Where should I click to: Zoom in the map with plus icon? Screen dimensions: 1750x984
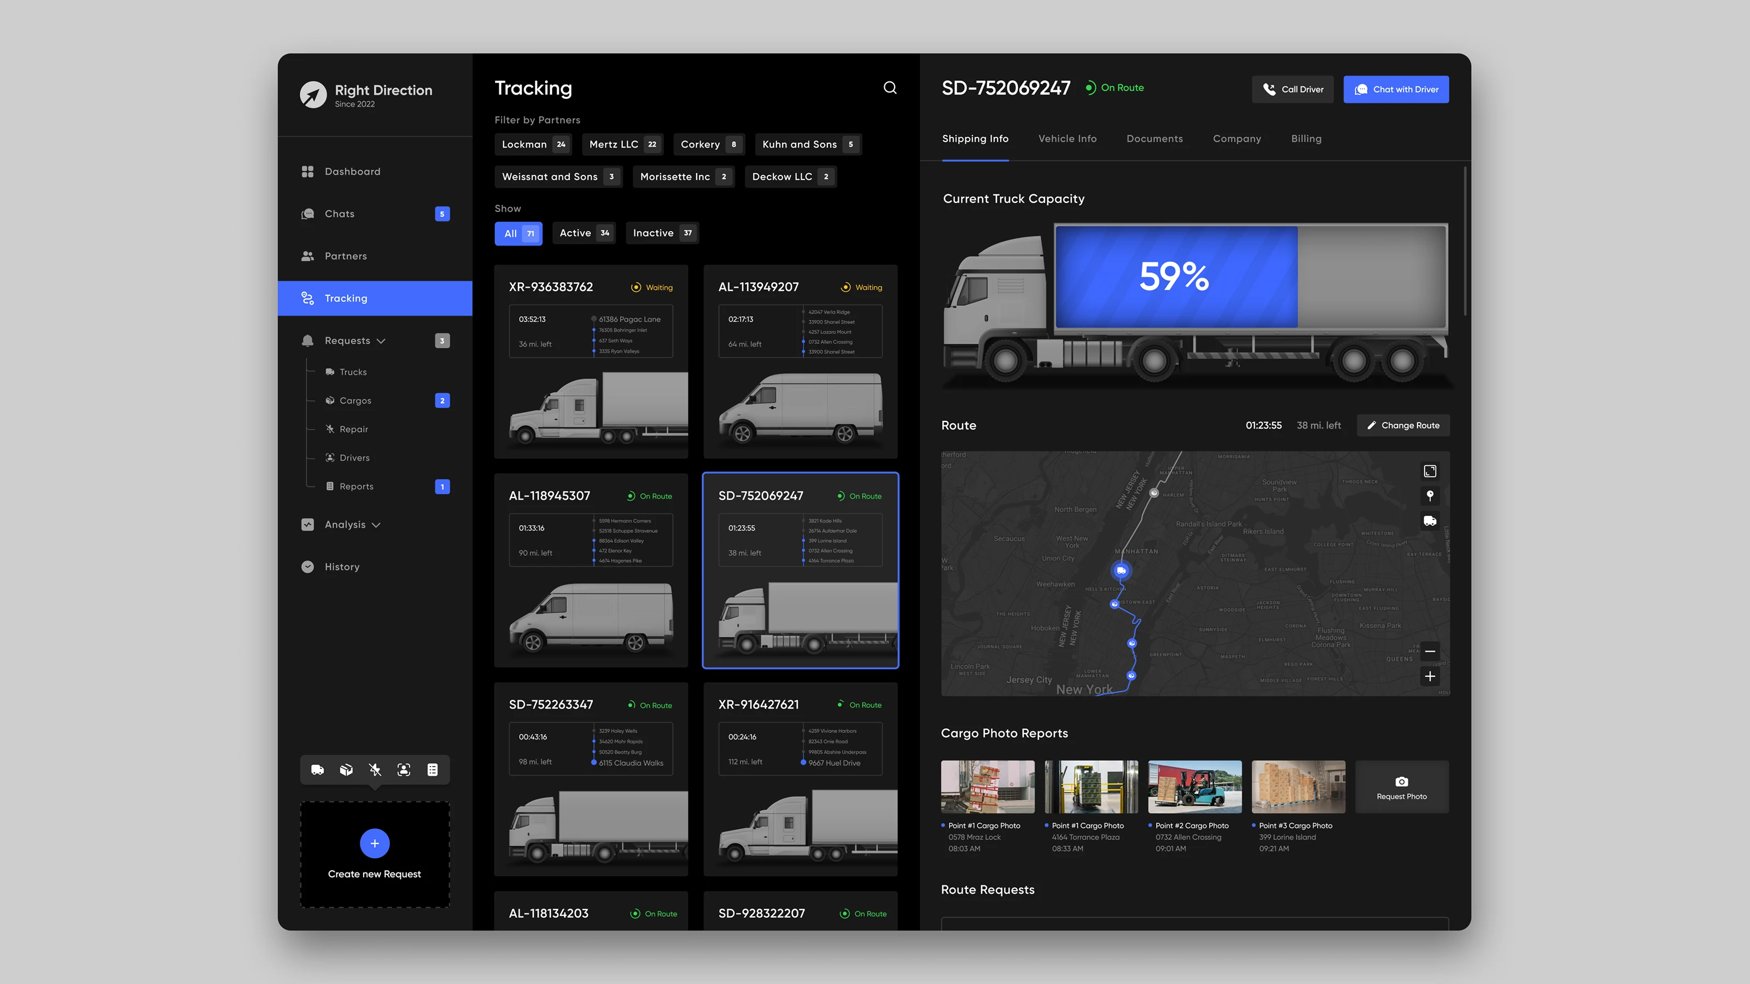[x=1430, y=676]
